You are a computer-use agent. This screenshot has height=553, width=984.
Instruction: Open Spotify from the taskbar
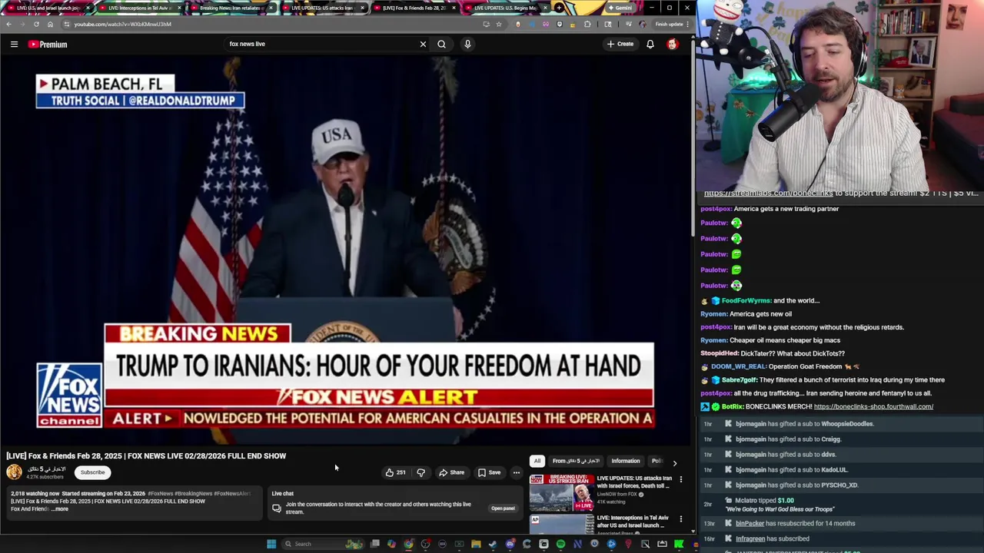560,544
